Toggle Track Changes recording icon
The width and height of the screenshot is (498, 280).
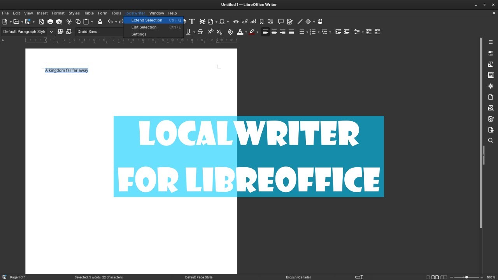coord(289,22)
